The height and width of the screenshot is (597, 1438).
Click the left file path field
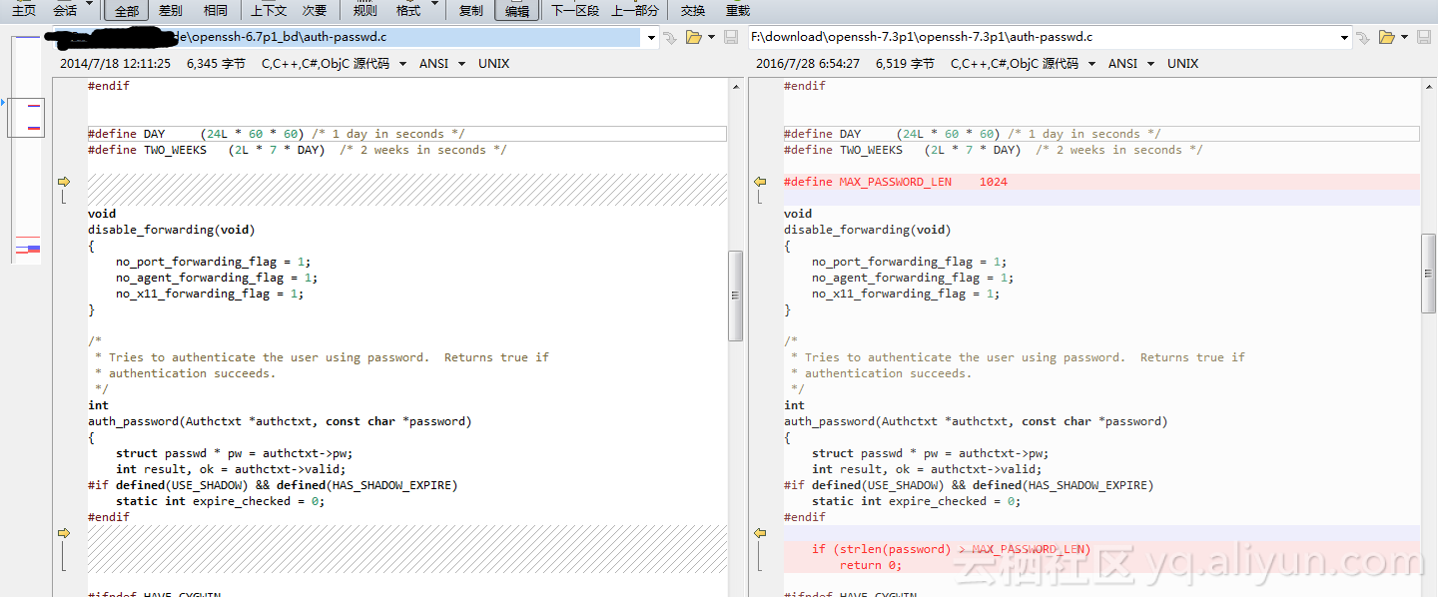[x=346, y=37]
